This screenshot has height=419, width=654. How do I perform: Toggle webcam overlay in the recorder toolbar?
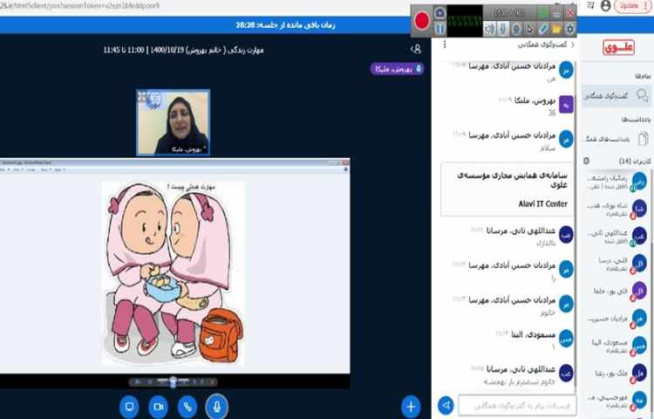coord(516,29)
